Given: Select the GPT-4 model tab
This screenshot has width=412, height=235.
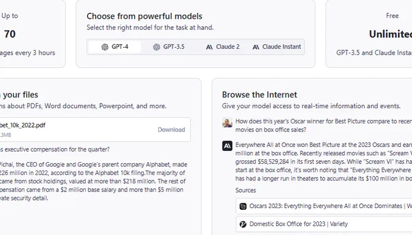Looking at the screenshot, I should pos(115,47).
